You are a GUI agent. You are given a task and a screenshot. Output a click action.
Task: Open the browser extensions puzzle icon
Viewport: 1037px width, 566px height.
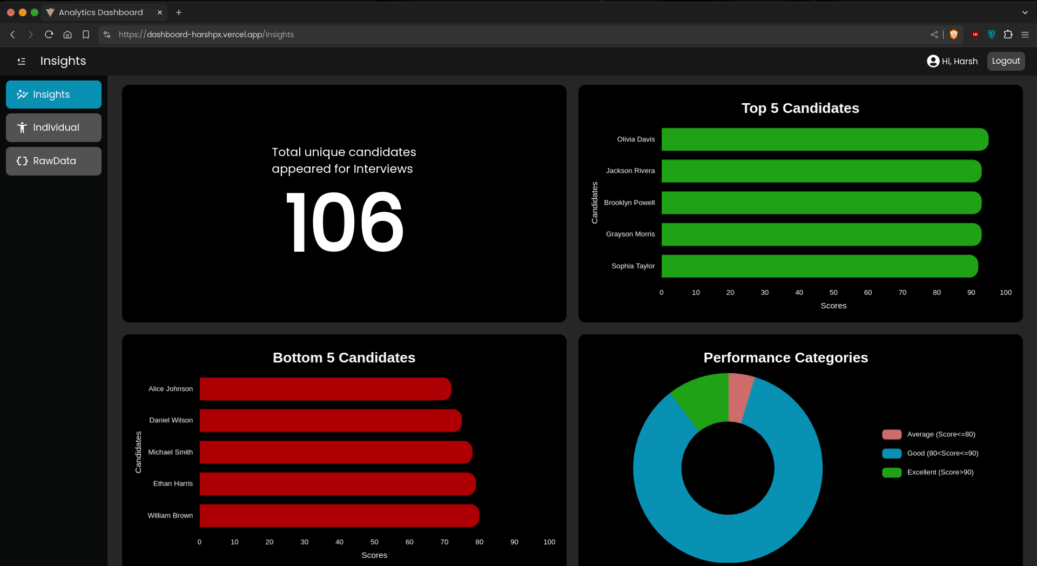(1008, 35)
